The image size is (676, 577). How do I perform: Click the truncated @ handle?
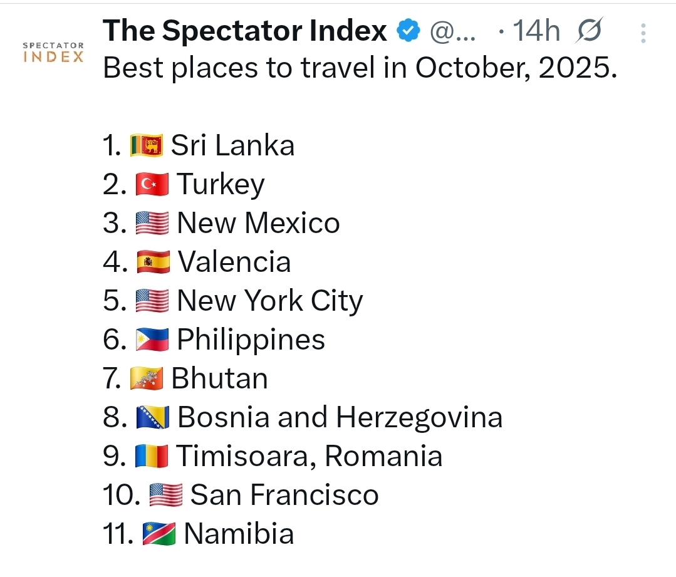(x=452, y=31)
